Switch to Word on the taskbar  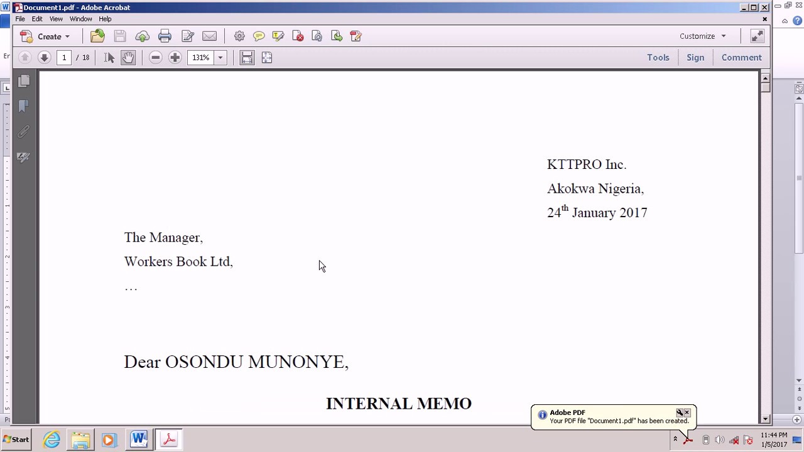(x=139, y=439)
